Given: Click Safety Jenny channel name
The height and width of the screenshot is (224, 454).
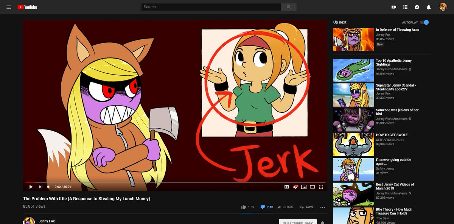Looking at the screenshot, I should click(x=385, y=168).
